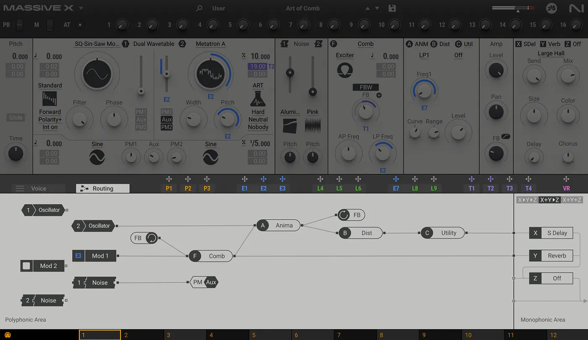588x340 pixels.
Task: Click the Exciter label in the Comb filter
Action: click(x=345, y=55)
